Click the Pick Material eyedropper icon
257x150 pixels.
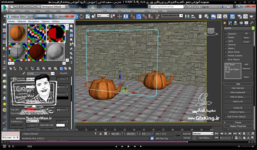point(23,73)
